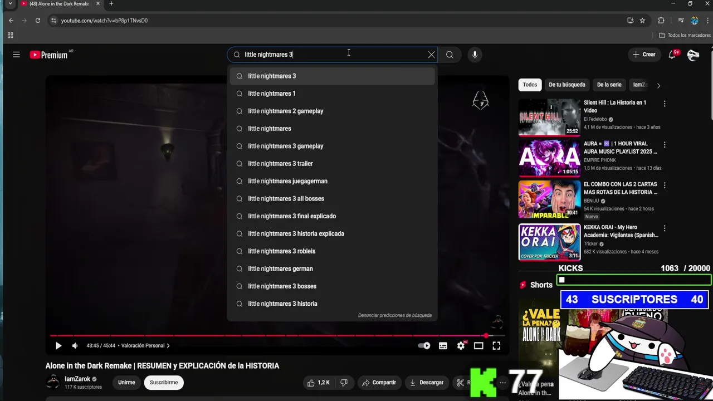Enter fullscreen mode
Viewport: 713px width, 401px height.
click(x=496, y=346)
